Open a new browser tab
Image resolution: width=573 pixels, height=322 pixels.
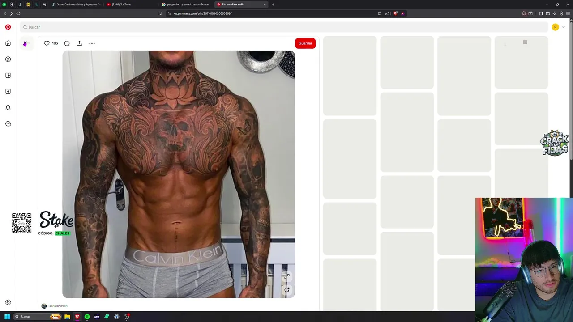[x=273, y=4]
